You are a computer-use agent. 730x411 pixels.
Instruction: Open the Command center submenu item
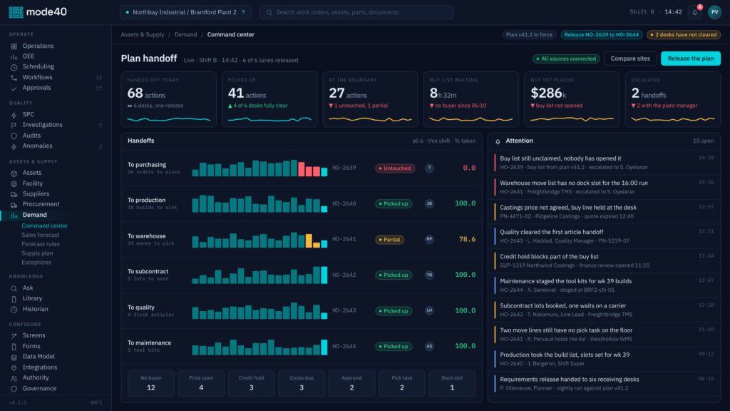[x=45, y=225]
